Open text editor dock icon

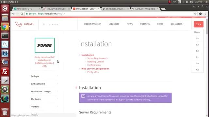(x=5, y=81)
